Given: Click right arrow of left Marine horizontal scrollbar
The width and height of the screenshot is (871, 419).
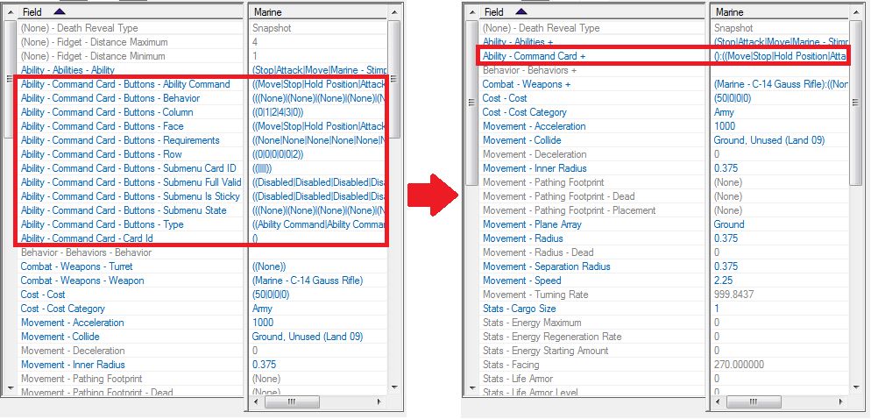Looking at the screenshot, I should (x=379, y=401).
